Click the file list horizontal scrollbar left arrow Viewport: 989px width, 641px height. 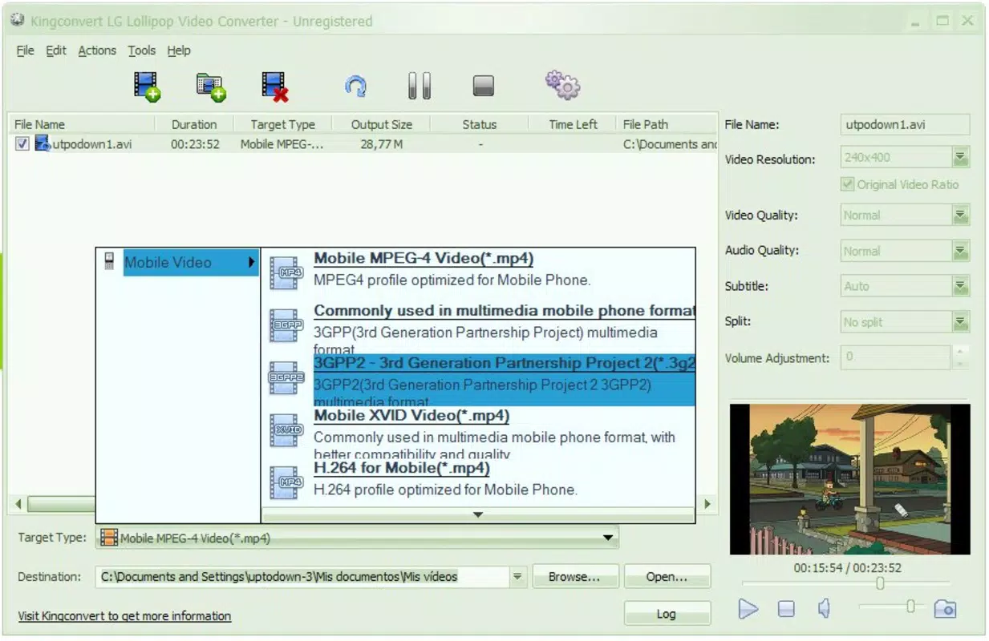[19, 504]
